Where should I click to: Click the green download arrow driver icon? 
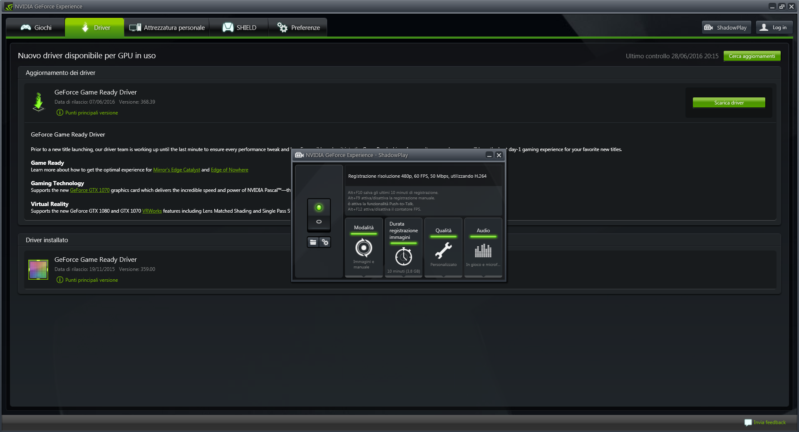click(x=38, y=102)
